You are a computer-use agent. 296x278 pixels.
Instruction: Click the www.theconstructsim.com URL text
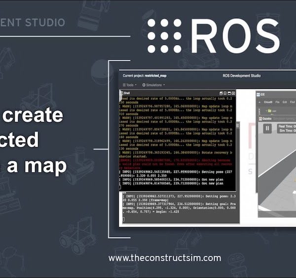(x=165, y=258)
